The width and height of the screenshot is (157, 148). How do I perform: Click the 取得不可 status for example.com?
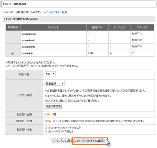click(x=137, y=34)
